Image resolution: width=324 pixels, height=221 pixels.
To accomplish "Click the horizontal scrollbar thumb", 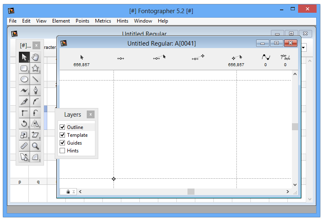I will click(x=191, y=192).
